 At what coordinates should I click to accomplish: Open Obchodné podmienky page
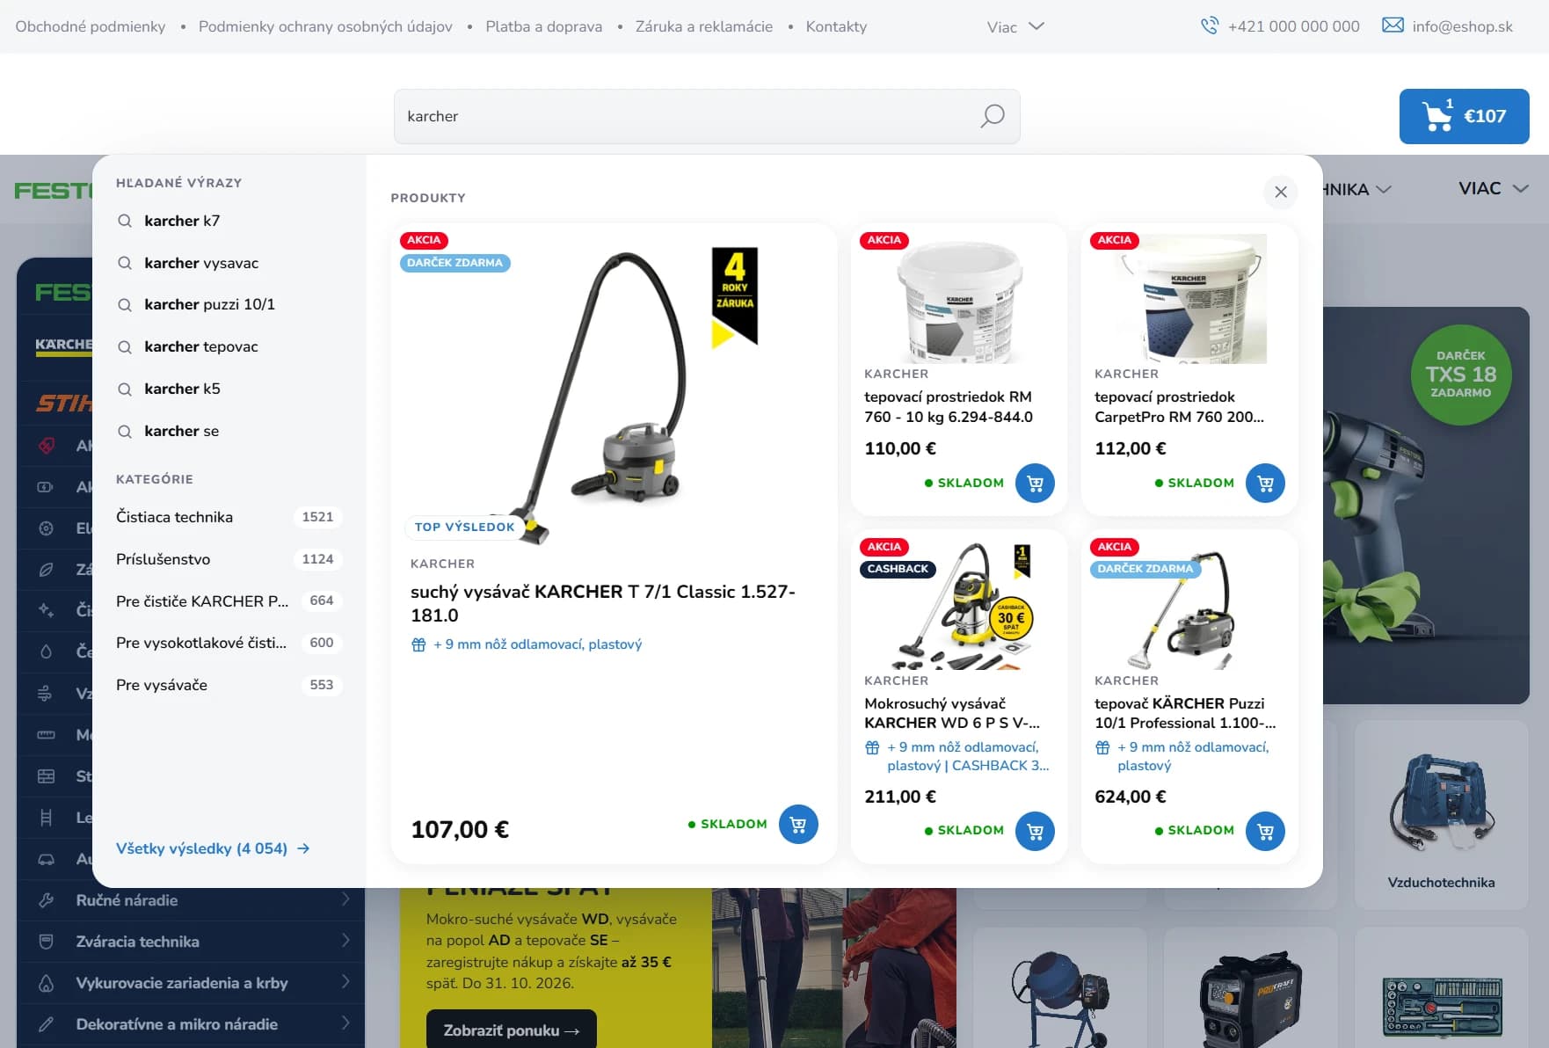tap(91, 26)
